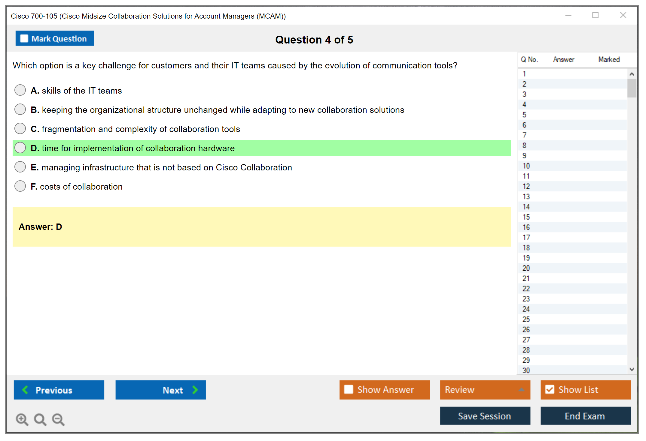Minimize the exam window
This screenshot has height=441, width=646.
(x=568, y=15)
